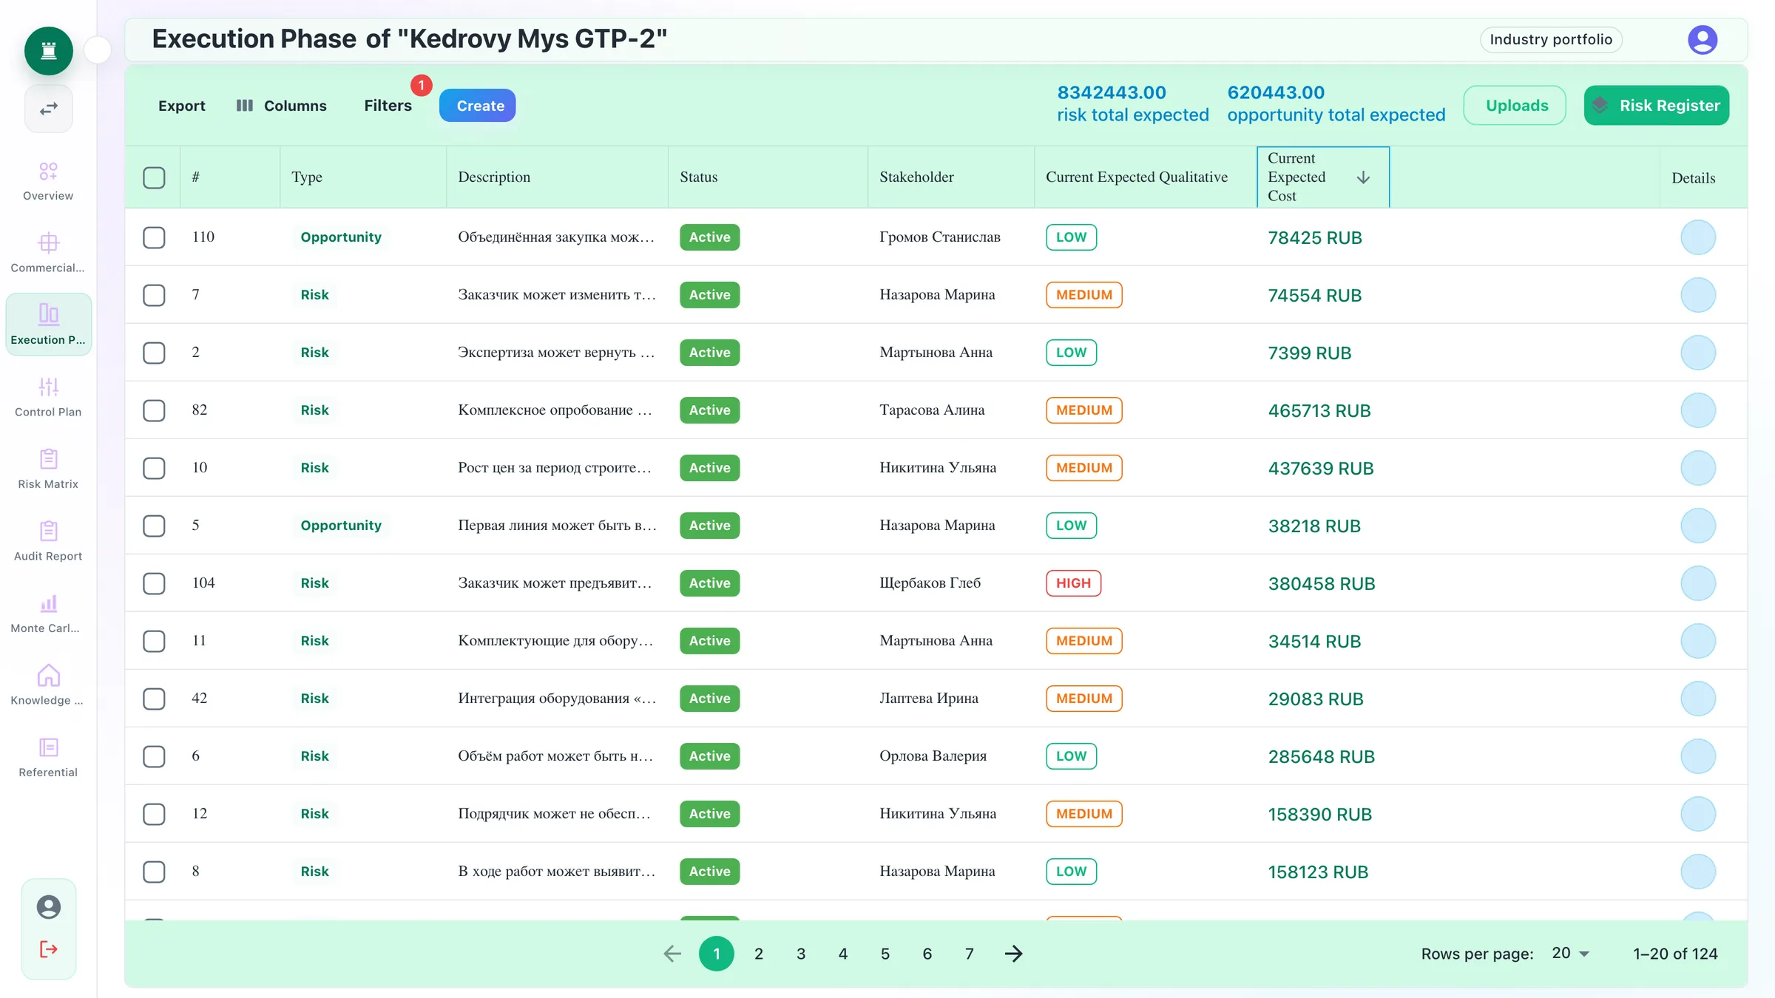
Task: Check the checkbox for row 110
Action: click(154, 237)
